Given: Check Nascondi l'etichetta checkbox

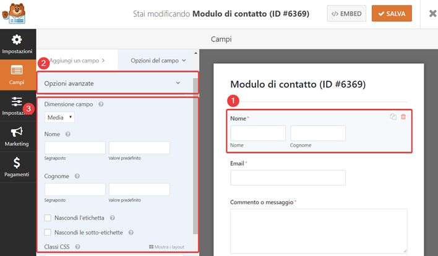Looking at the screenshot, I should tap(48, 218).
